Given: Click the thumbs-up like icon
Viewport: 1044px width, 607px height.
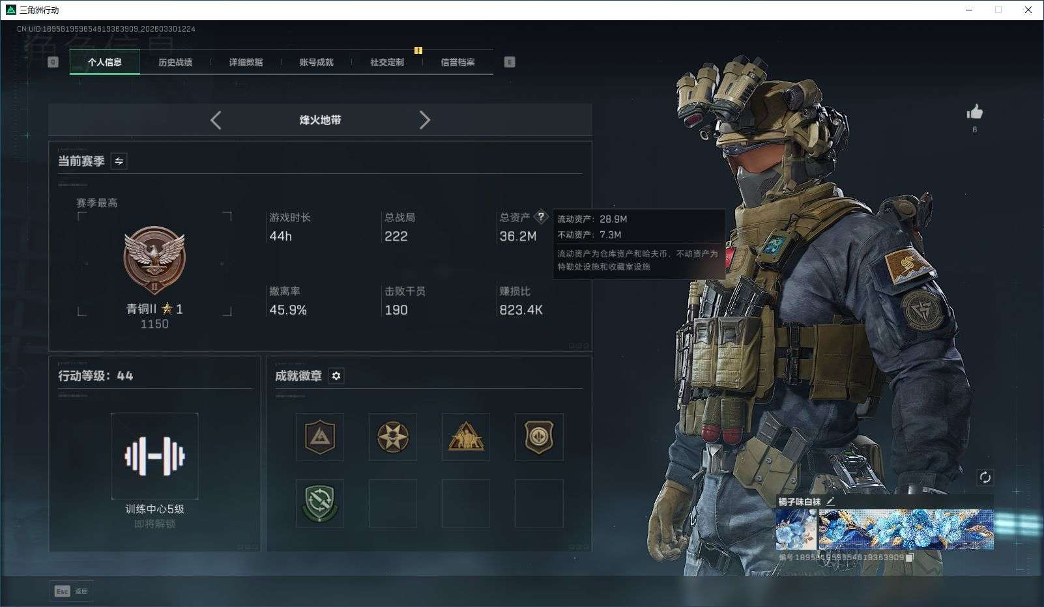Looking at the screenshot, I should 976,112.
